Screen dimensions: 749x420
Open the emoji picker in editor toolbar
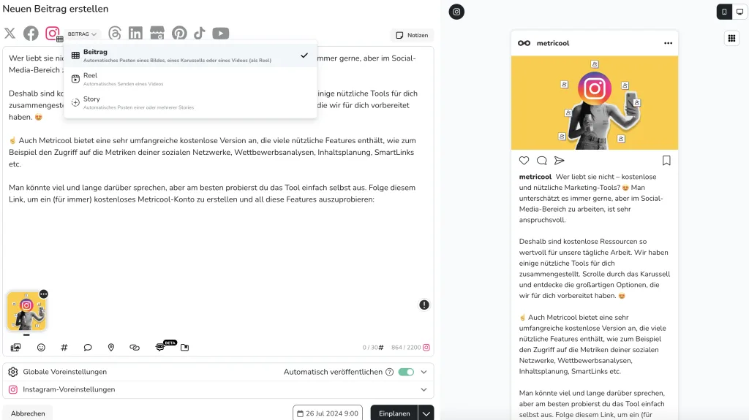[41, 348]
